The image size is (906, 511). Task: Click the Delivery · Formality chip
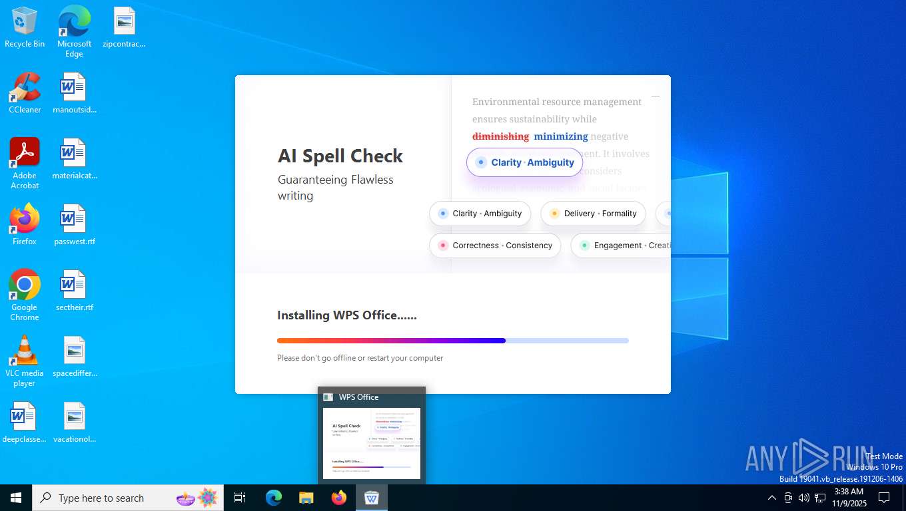(593, 214)
